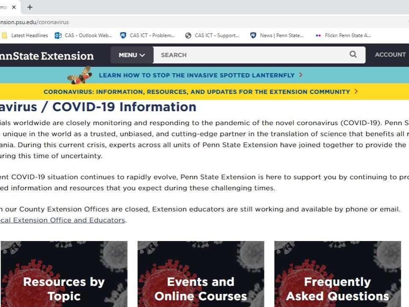Open CAS ICT Problem bookmark shield icon
This screenshot has width=409, height=307.
123,36
